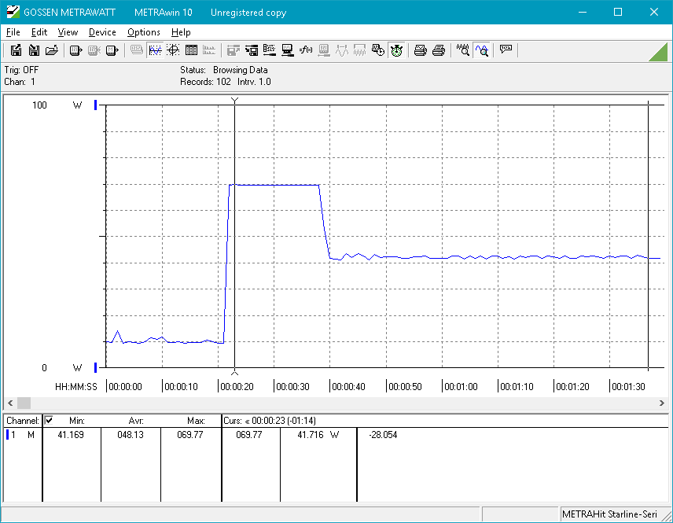Click the cursor difference value -28.054
This screenshot has height=523, width=673.
[x=383, y=435]
